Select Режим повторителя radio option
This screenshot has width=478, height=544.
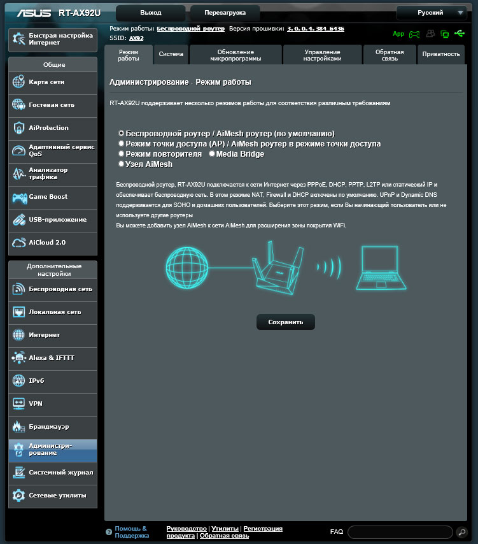tap(122, 154)
